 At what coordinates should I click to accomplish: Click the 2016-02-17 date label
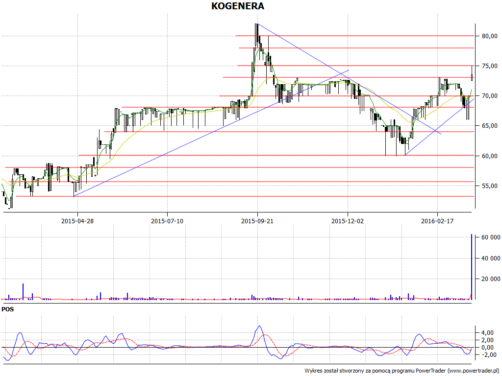(x=437, y=221)
